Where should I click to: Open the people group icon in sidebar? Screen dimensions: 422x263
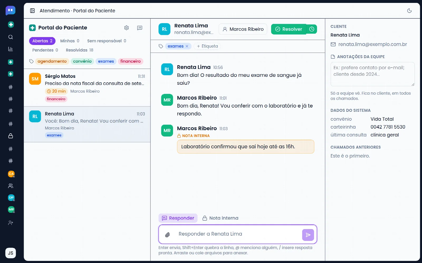(11, 186)
